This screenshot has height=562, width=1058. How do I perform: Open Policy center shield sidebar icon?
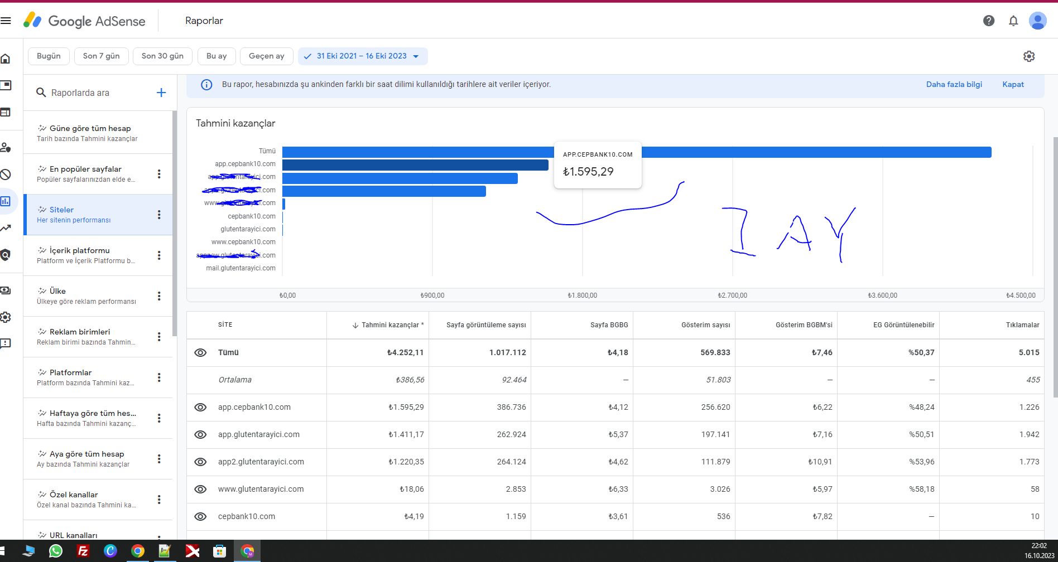coord(6,255)
